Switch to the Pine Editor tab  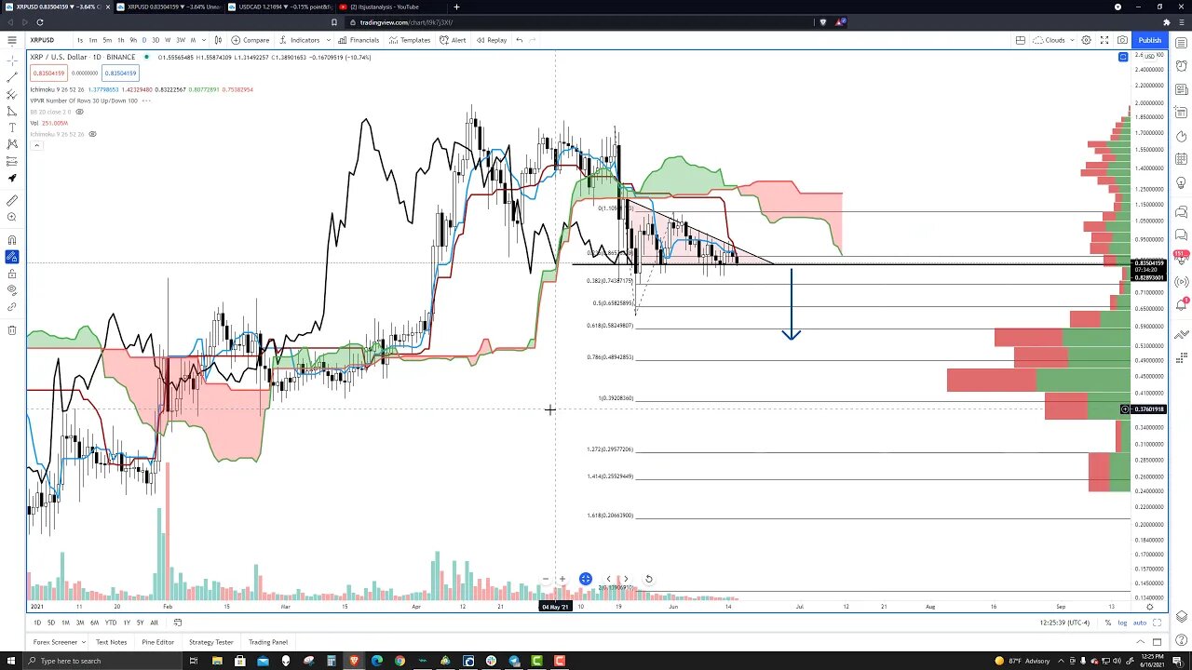pos(157,642)
